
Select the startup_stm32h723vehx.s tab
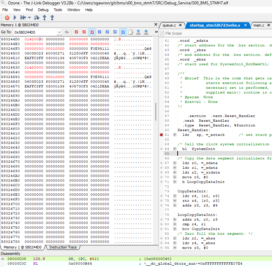coord(215,25)
